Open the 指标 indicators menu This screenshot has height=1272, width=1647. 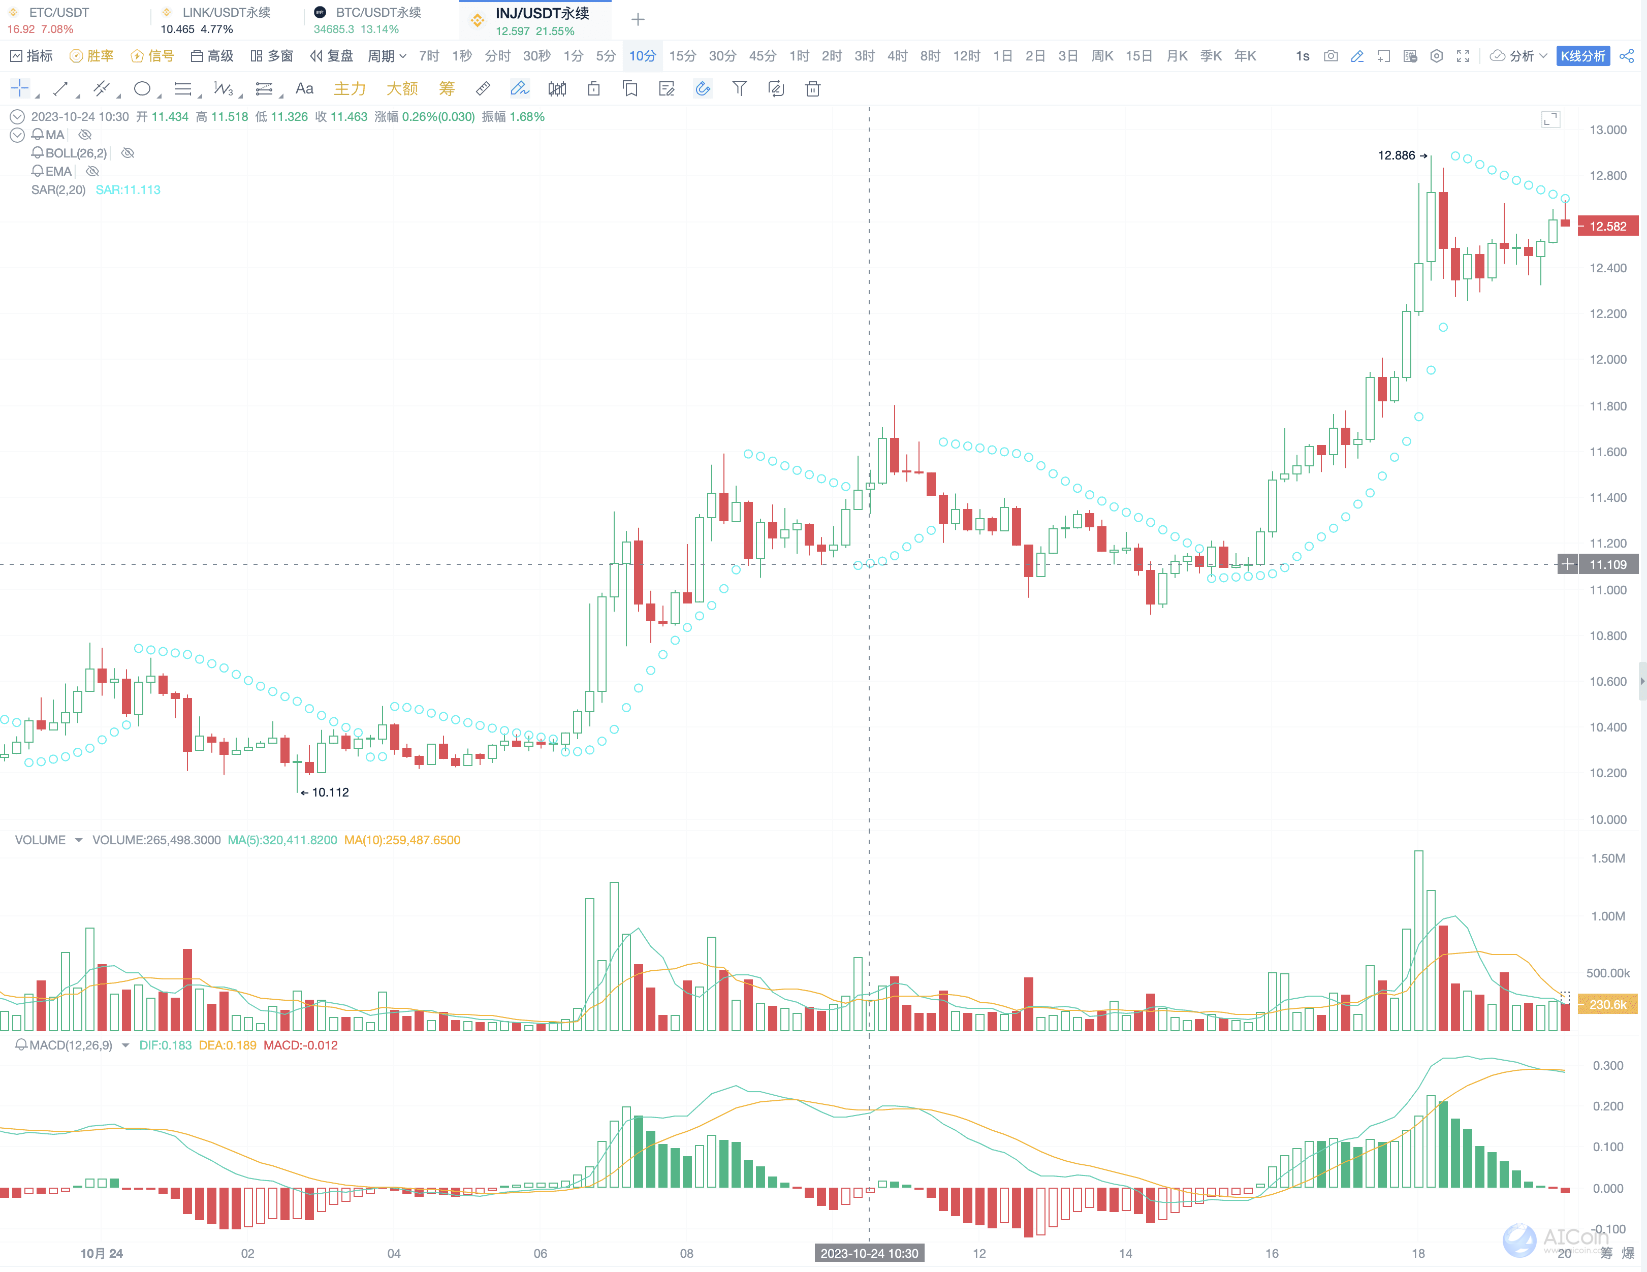(31, 56)
